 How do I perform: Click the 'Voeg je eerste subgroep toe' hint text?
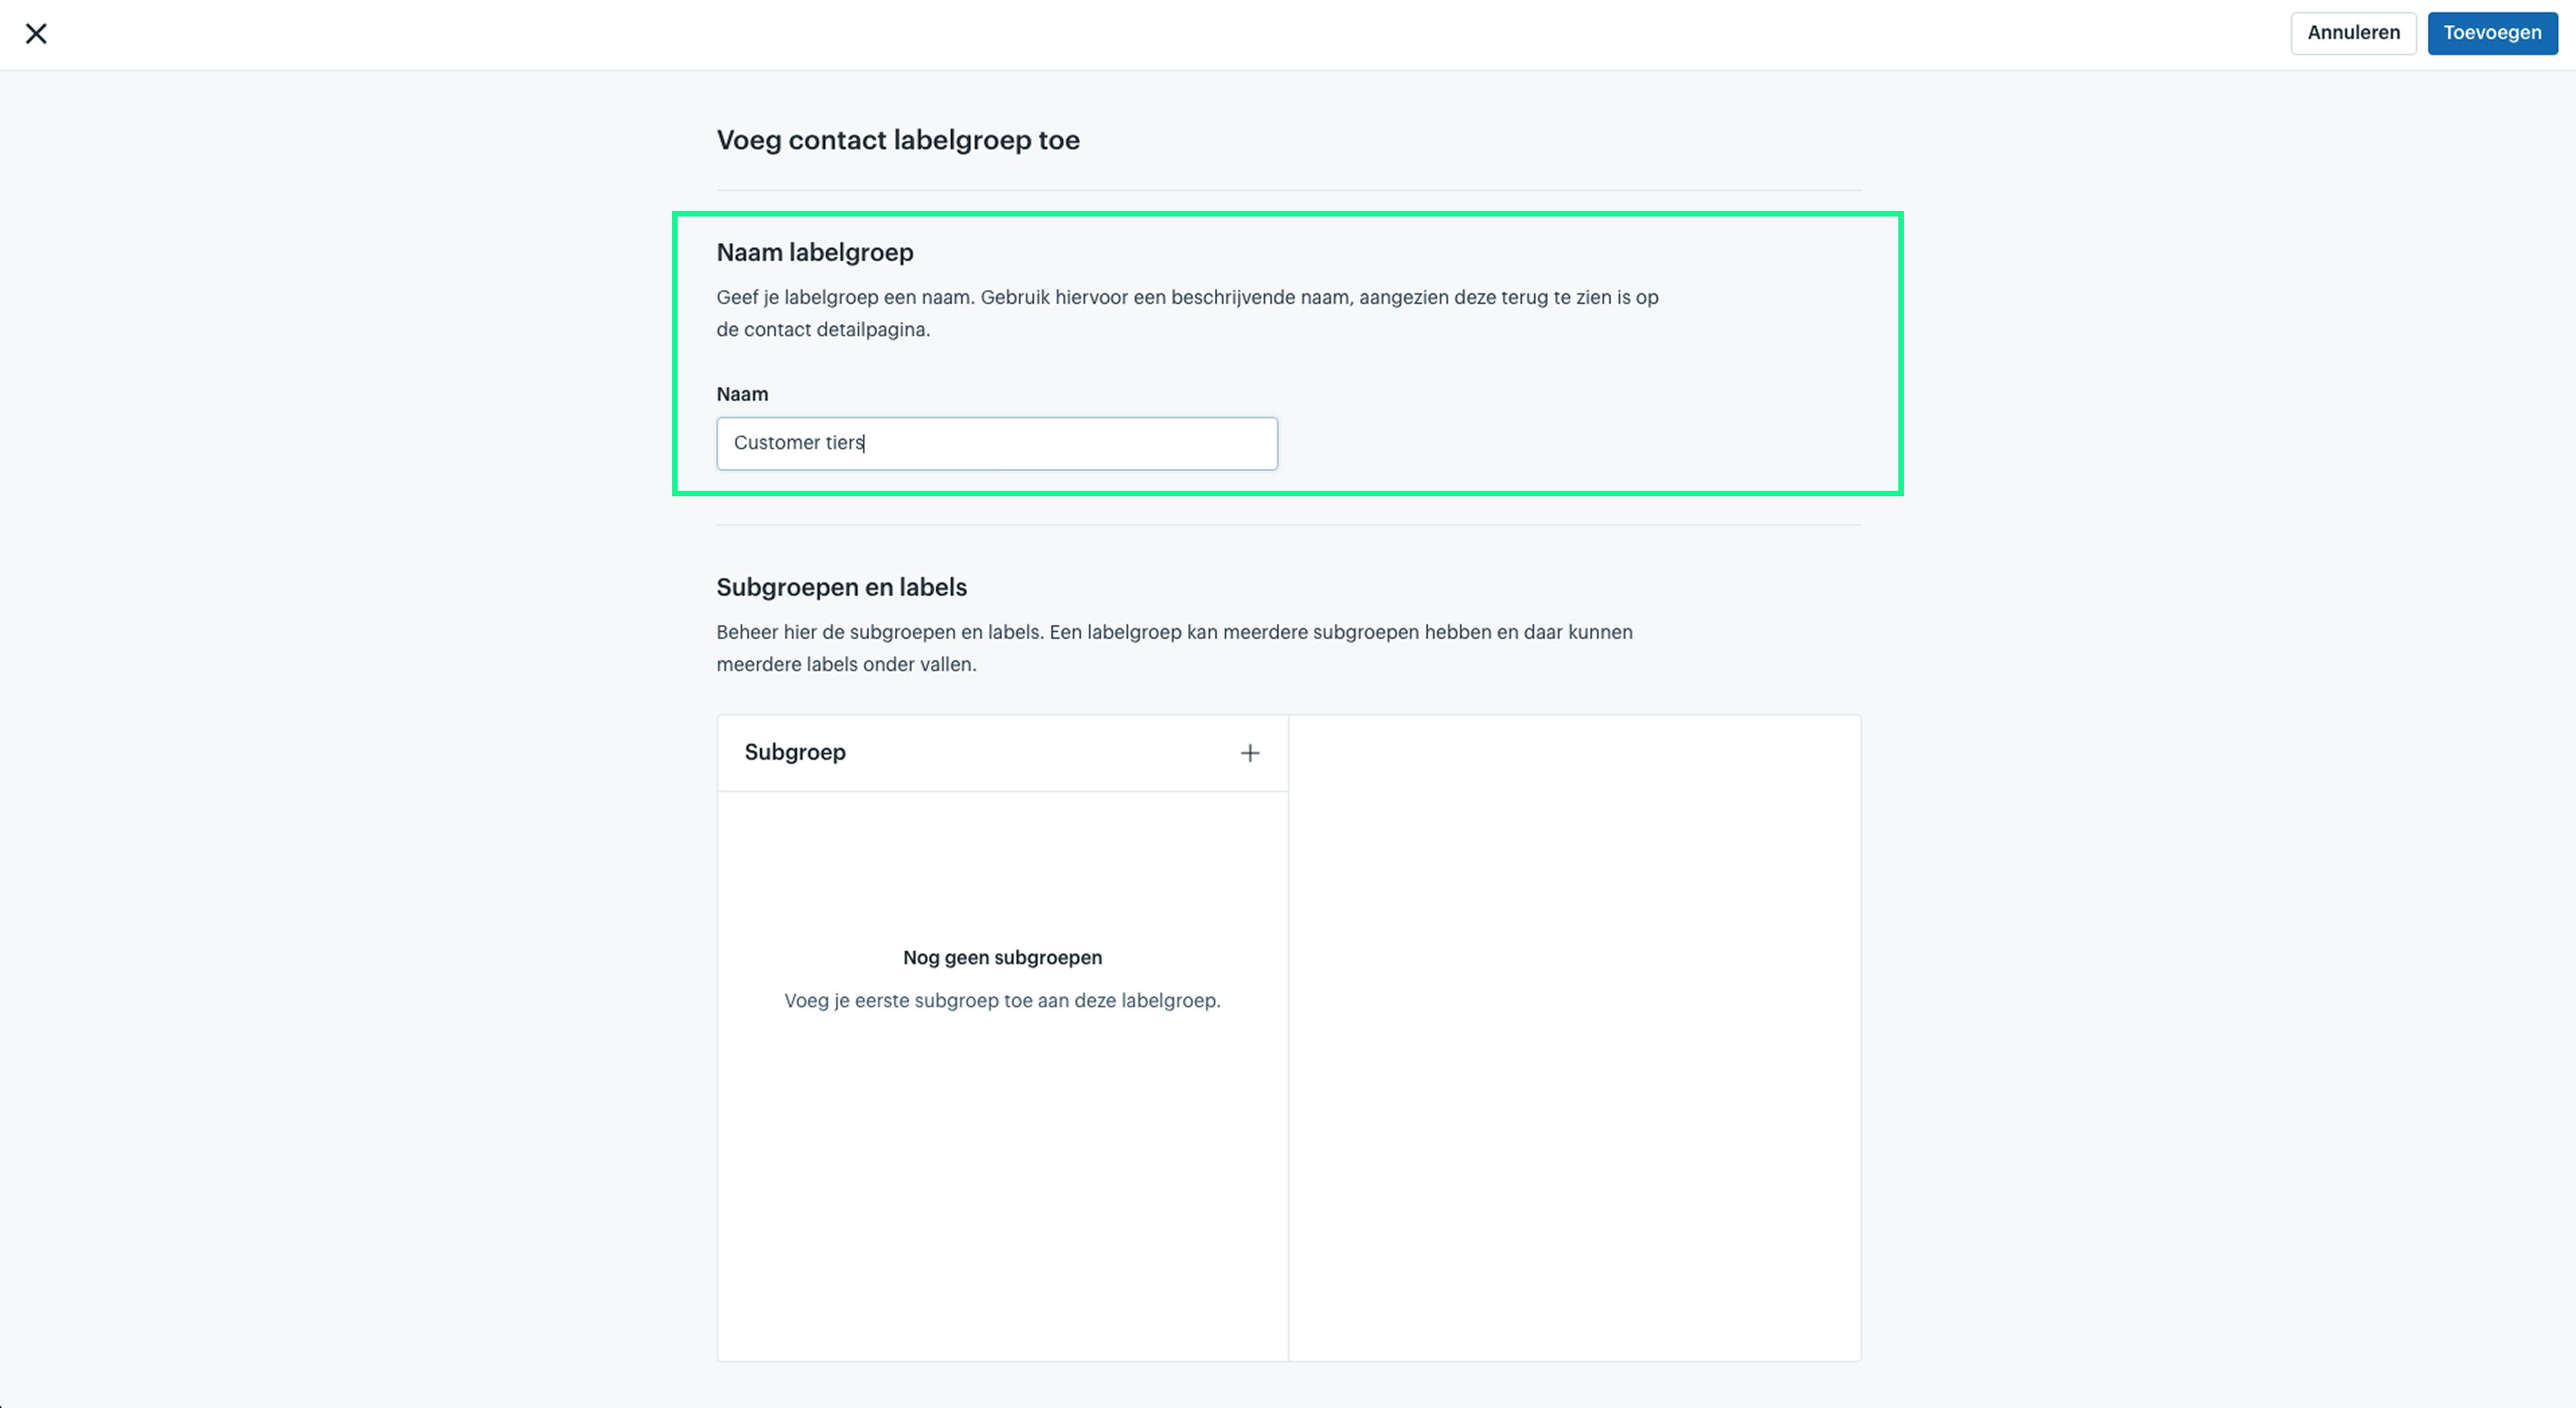[x=1002, y=1000]
